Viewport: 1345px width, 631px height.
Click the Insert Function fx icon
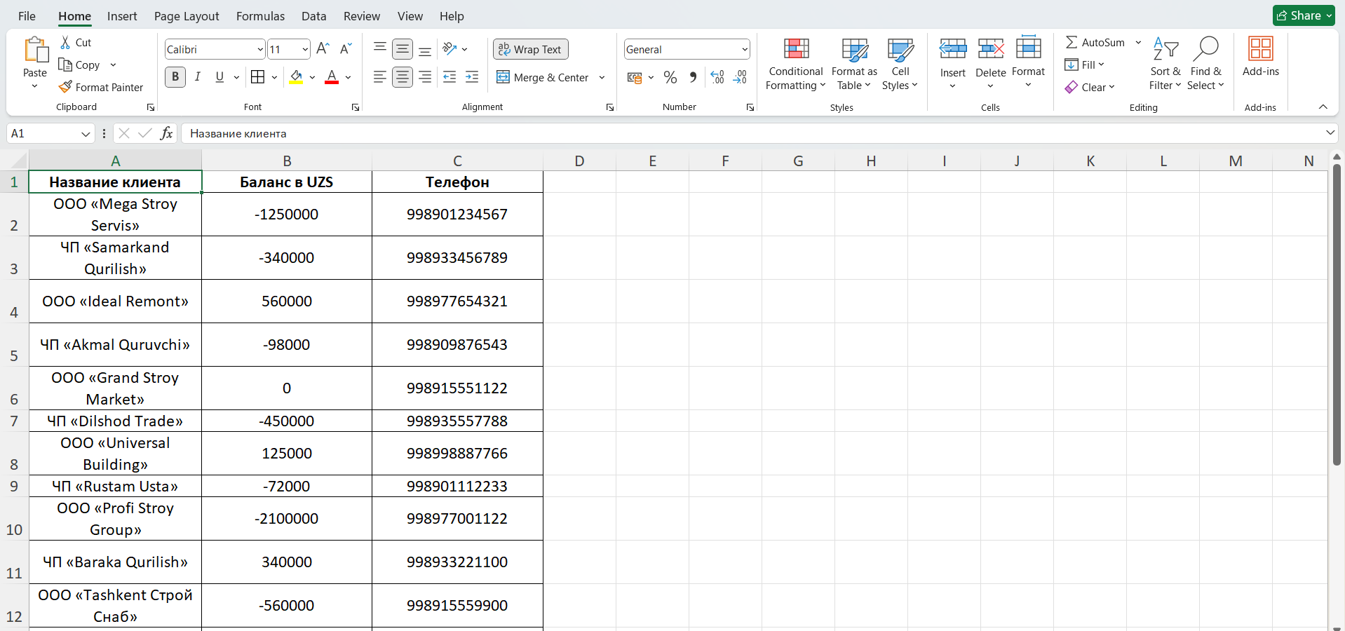click(166, 133)
